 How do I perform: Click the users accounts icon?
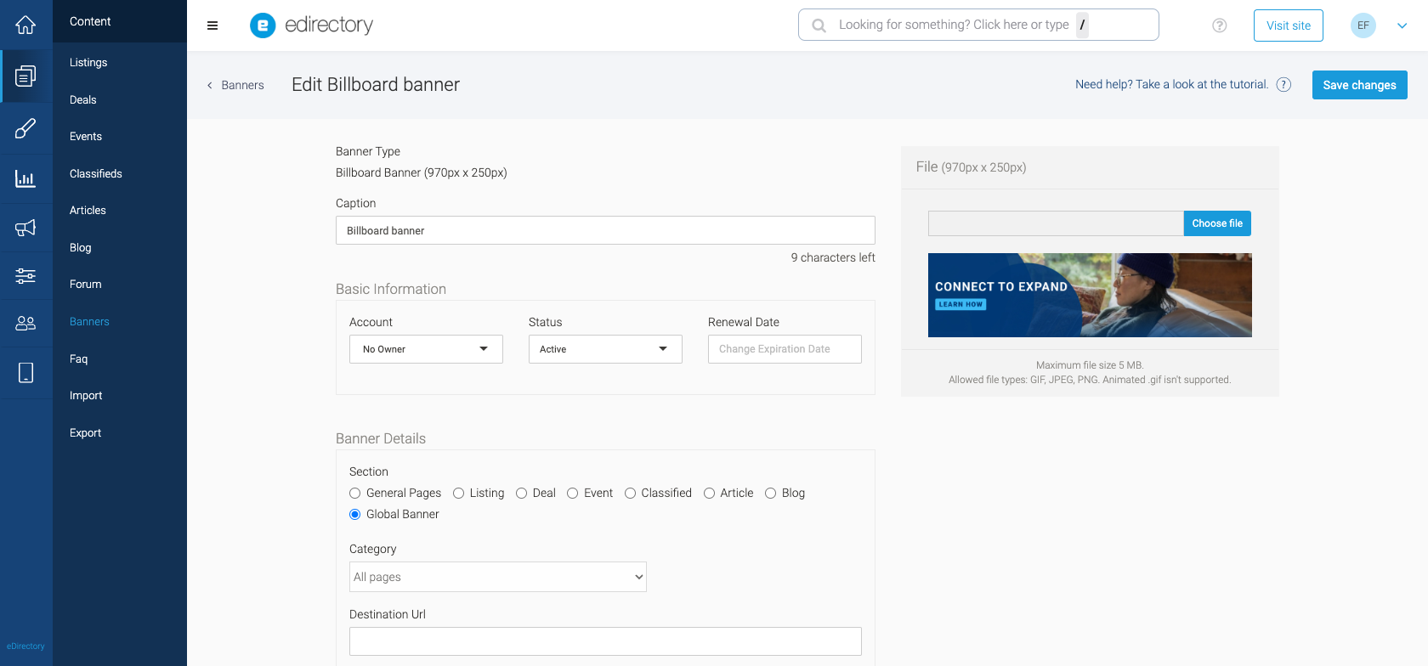click(x=25, y=324)
